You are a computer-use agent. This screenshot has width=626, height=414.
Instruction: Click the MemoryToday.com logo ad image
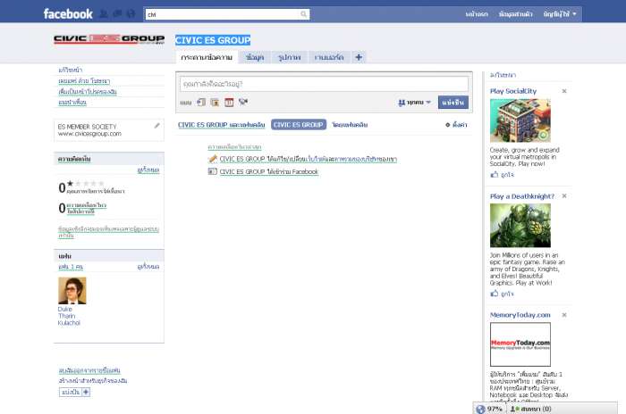tap(520, 344)
